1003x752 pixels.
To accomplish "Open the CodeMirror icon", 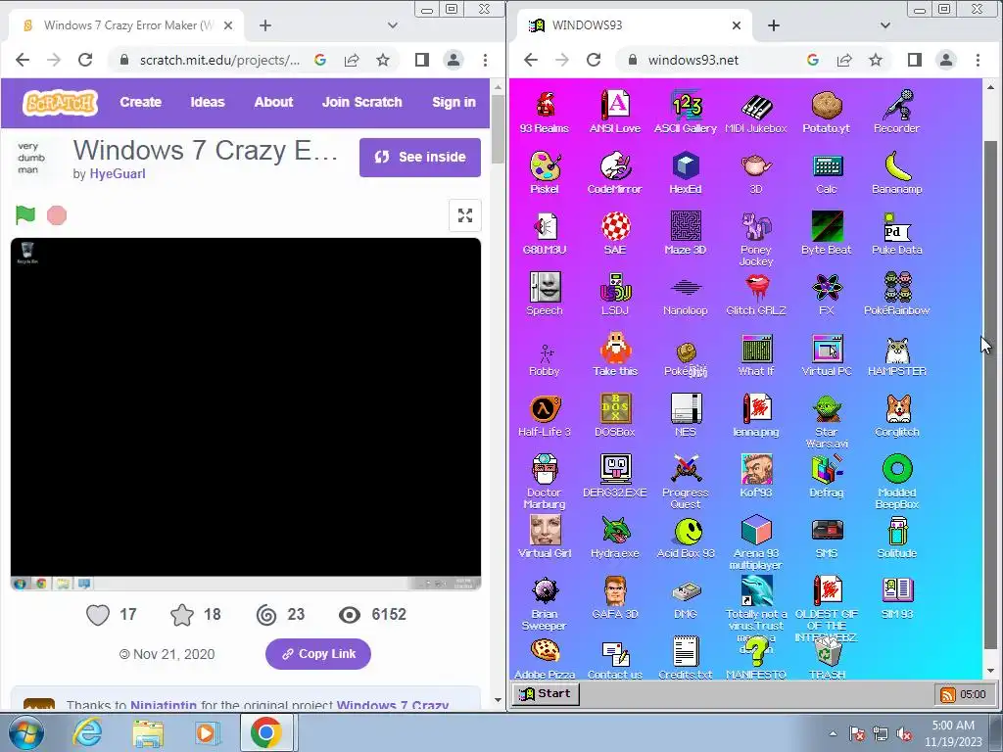I will (x=615, y=172).
